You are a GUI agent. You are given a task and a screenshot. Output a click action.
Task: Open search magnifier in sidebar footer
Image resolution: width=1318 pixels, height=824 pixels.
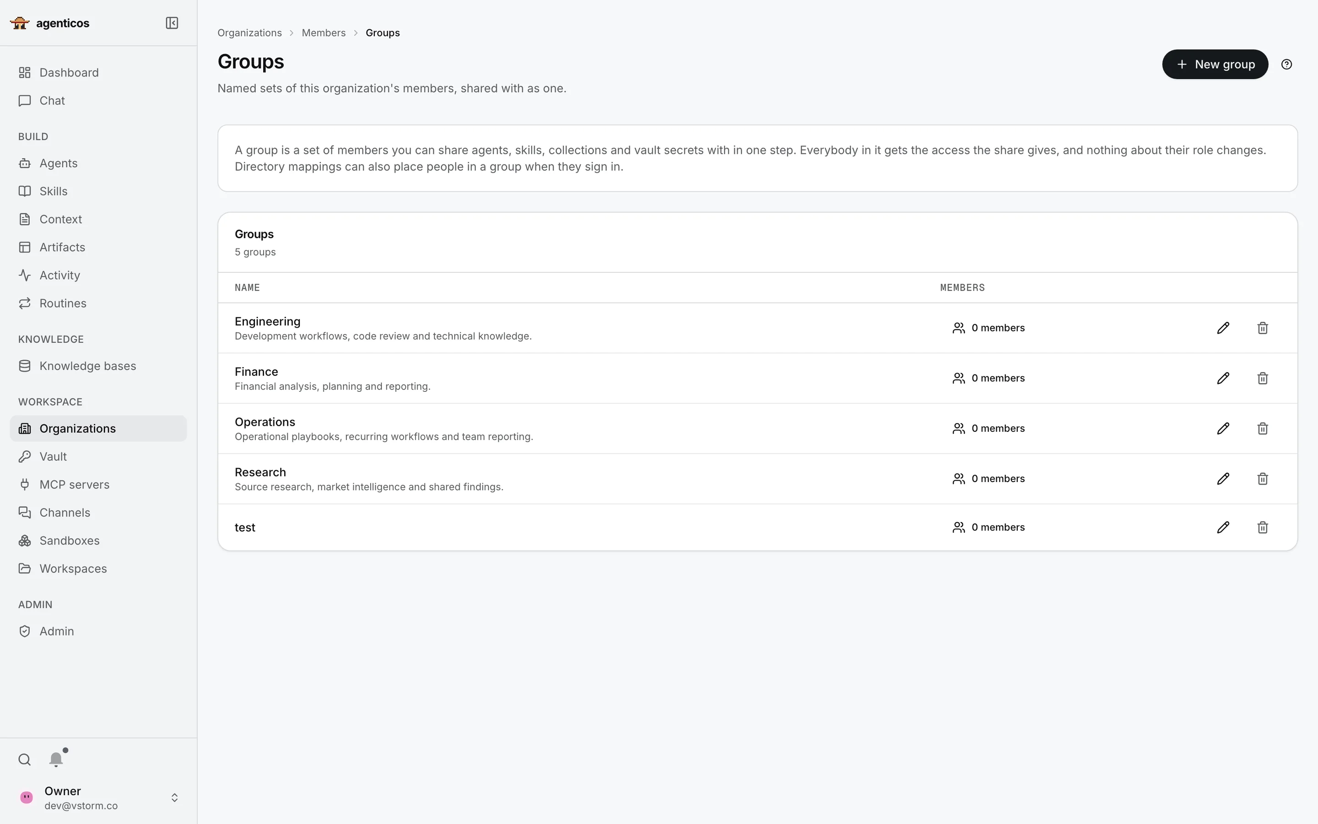[x=25, y=760]
